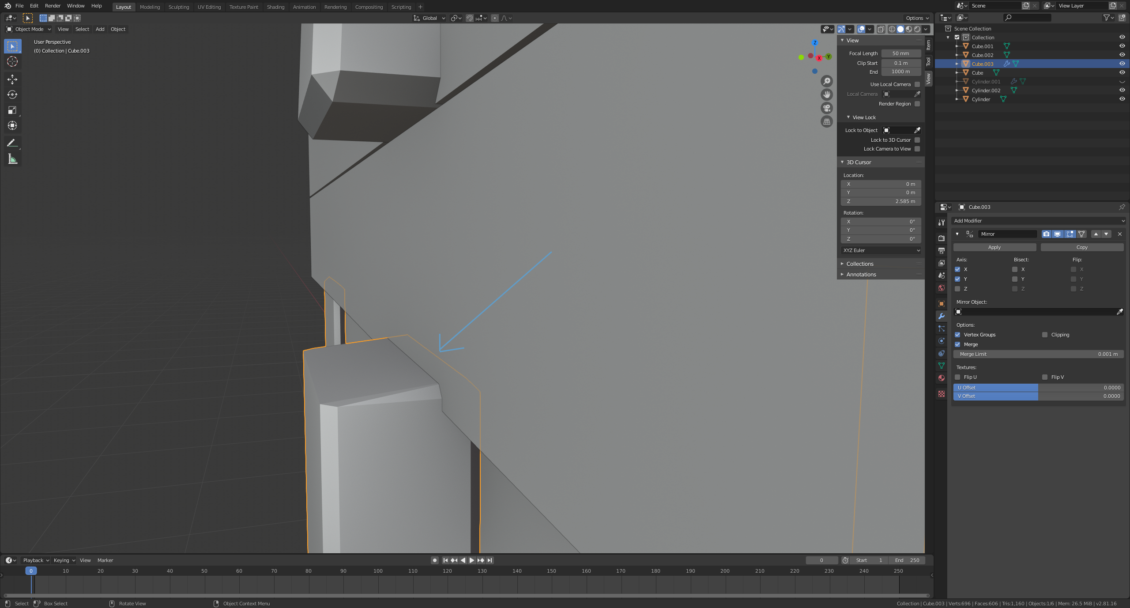The height and width of the screenshot is (608, 1130).
Task: Select the Rotate tool
Action: tap(12, 94)
